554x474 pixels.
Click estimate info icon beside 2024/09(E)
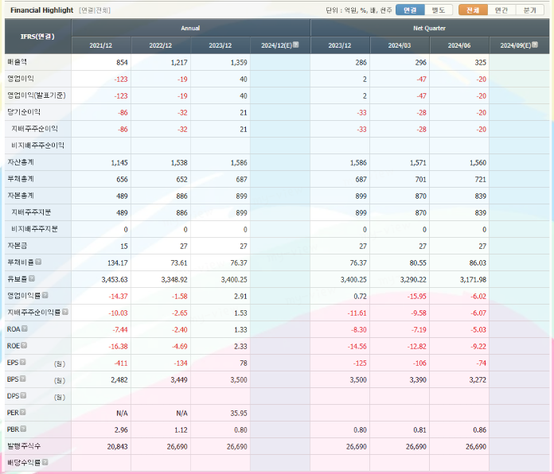click(x=535, y=45)
